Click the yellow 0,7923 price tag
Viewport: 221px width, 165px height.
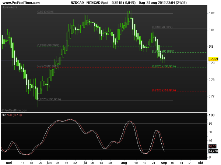pyautogui.click(x=213, y=59)
